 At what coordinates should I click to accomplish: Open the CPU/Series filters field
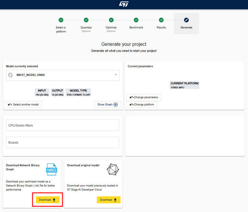[x=62, y=125]
